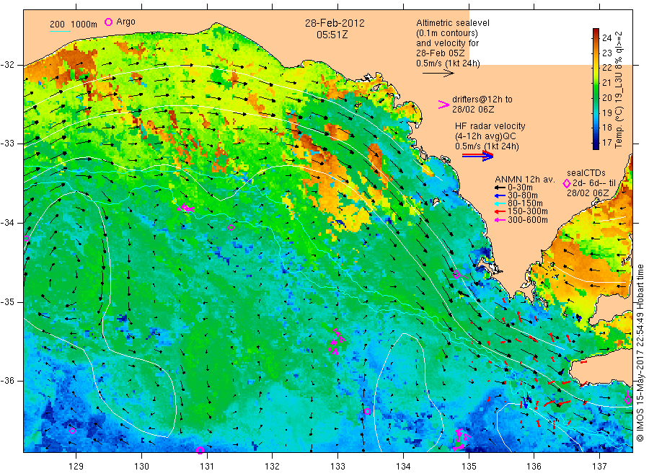Click the 'ANMN 12h av.' legend heading
This screenshot has width=649, height=476.
coord(525,180)
